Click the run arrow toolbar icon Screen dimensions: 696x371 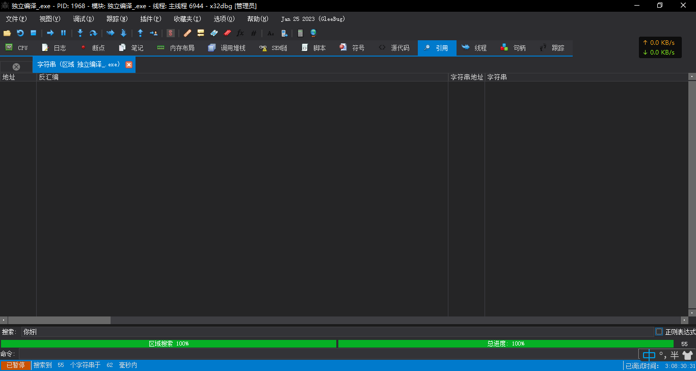pos(50,33)
